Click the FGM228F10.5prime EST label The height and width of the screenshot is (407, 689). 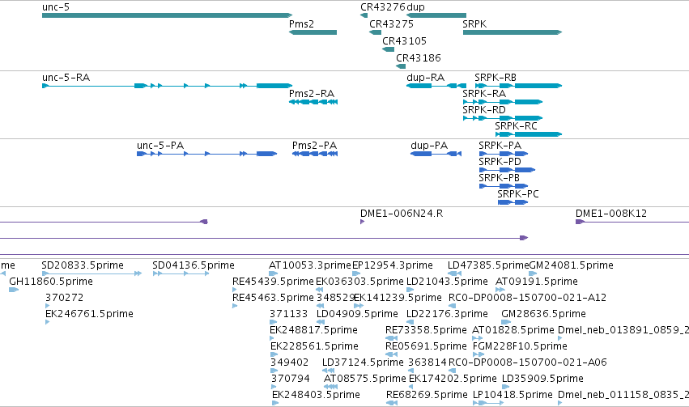(x=520, y=346)
